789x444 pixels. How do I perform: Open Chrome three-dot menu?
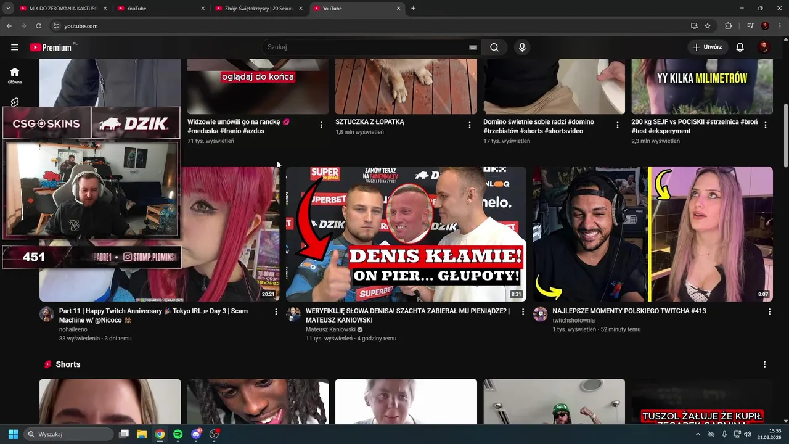click(x=780, y=26)
